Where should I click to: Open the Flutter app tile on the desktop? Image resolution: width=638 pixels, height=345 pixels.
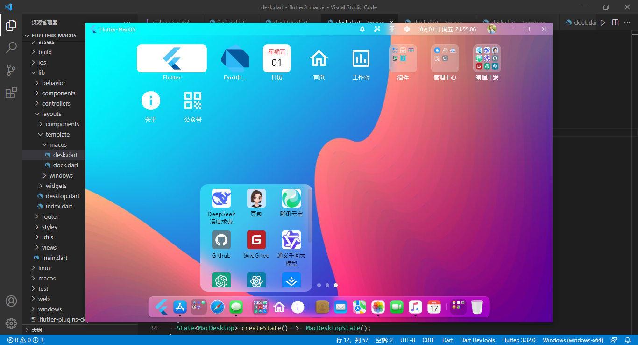(172, 58)
